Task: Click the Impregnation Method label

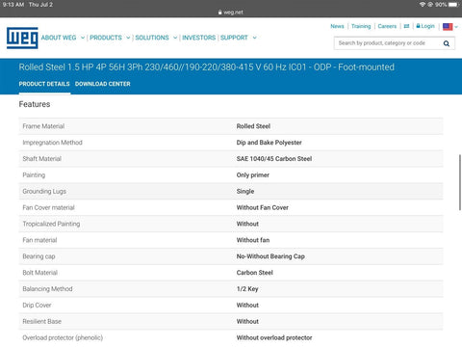Action: (x=52, y=143)
